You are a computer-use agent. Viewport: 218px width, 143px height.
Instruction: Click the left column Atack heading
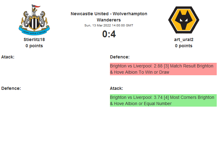coord(8,57)
